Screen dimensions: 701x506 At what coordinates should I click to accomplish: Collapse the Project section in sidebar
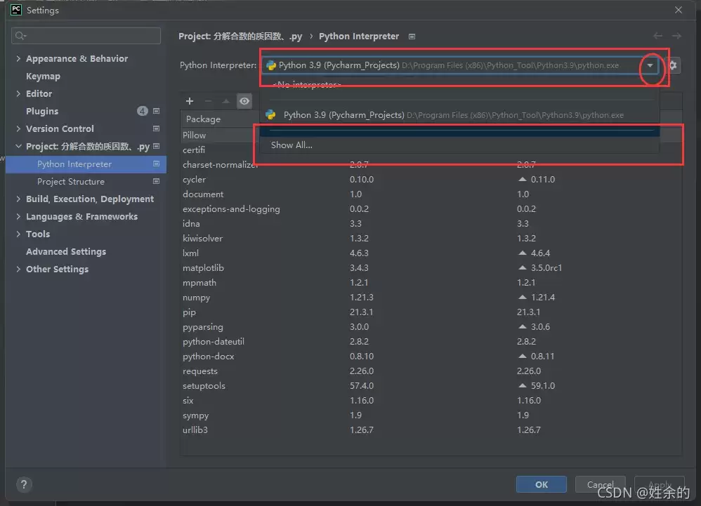pyautogui.click(x=18, y=146)
